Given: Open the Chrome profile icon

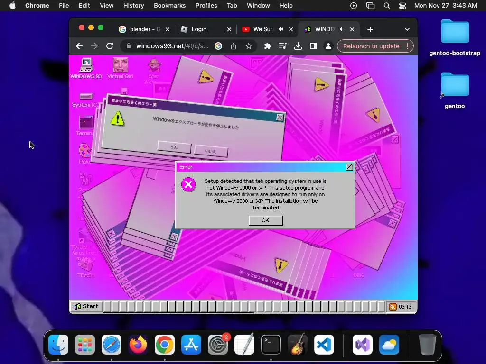Looking at the screenshot, I should pyautogui.click(x=328, y=46).
